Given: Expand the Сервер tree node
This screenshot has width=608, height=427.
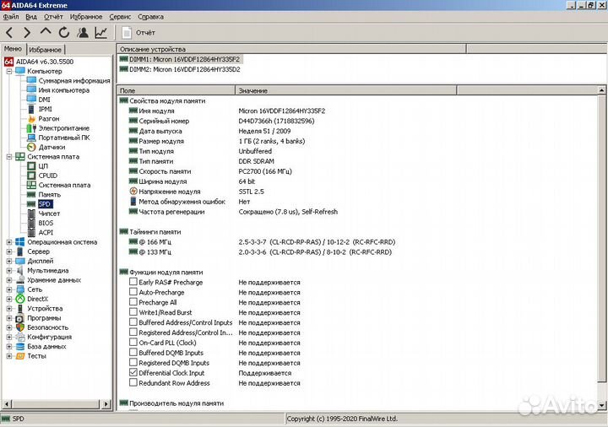Looking at the screenshot, I should 9,251.
